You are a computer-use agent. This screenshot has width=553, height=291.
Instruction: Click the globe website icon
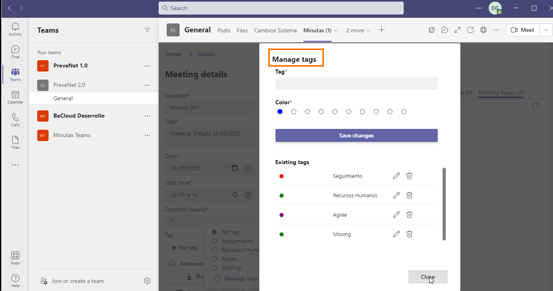click(x=483, y=30)
